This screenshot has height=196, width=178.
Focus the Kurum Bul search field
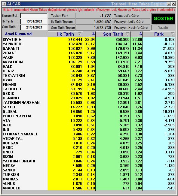pyautogui.click(x=34, y=16)
